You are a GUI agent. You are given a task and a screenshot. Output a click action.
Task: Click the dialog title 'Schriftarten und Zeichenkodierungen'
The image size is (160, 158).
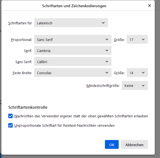coord(74,6)
